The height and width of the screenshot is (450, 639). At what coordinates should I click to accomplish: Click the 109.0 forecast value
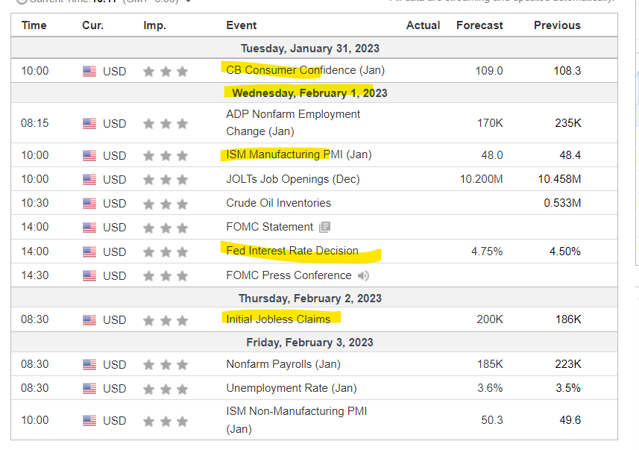[489, 71]
